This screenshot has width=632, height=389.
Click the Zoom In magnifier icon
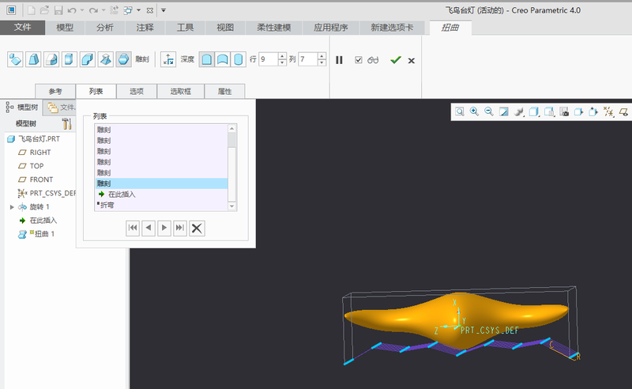coord(475,111)
